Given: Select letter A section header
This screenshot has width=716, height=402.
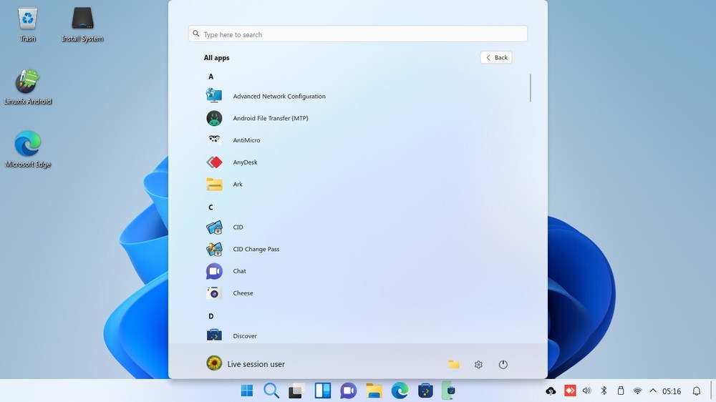Looking at the screenshot, I should pos(211,77).
